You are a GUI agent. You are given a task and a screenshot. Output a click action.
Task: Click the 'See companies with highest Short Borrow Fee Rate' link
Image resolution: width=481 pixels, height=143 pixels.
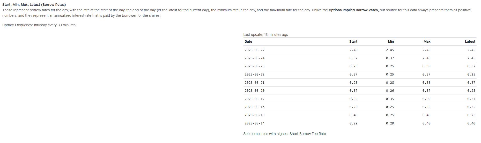click(284, 134)
